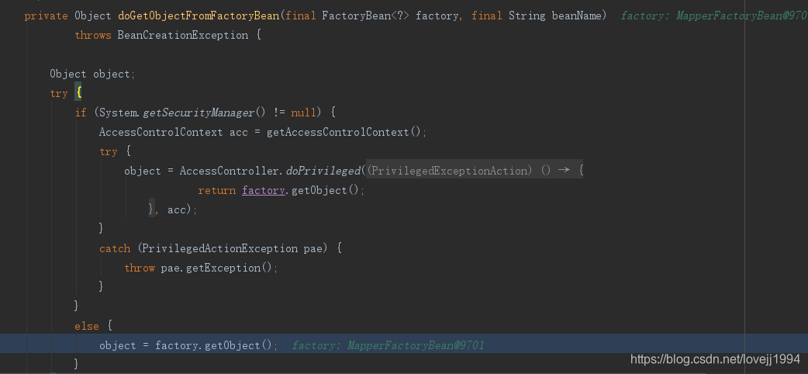Click 'FactoryBean<?> factory' parameter
Screen dimensions: 808x374
tap(389, 16)
